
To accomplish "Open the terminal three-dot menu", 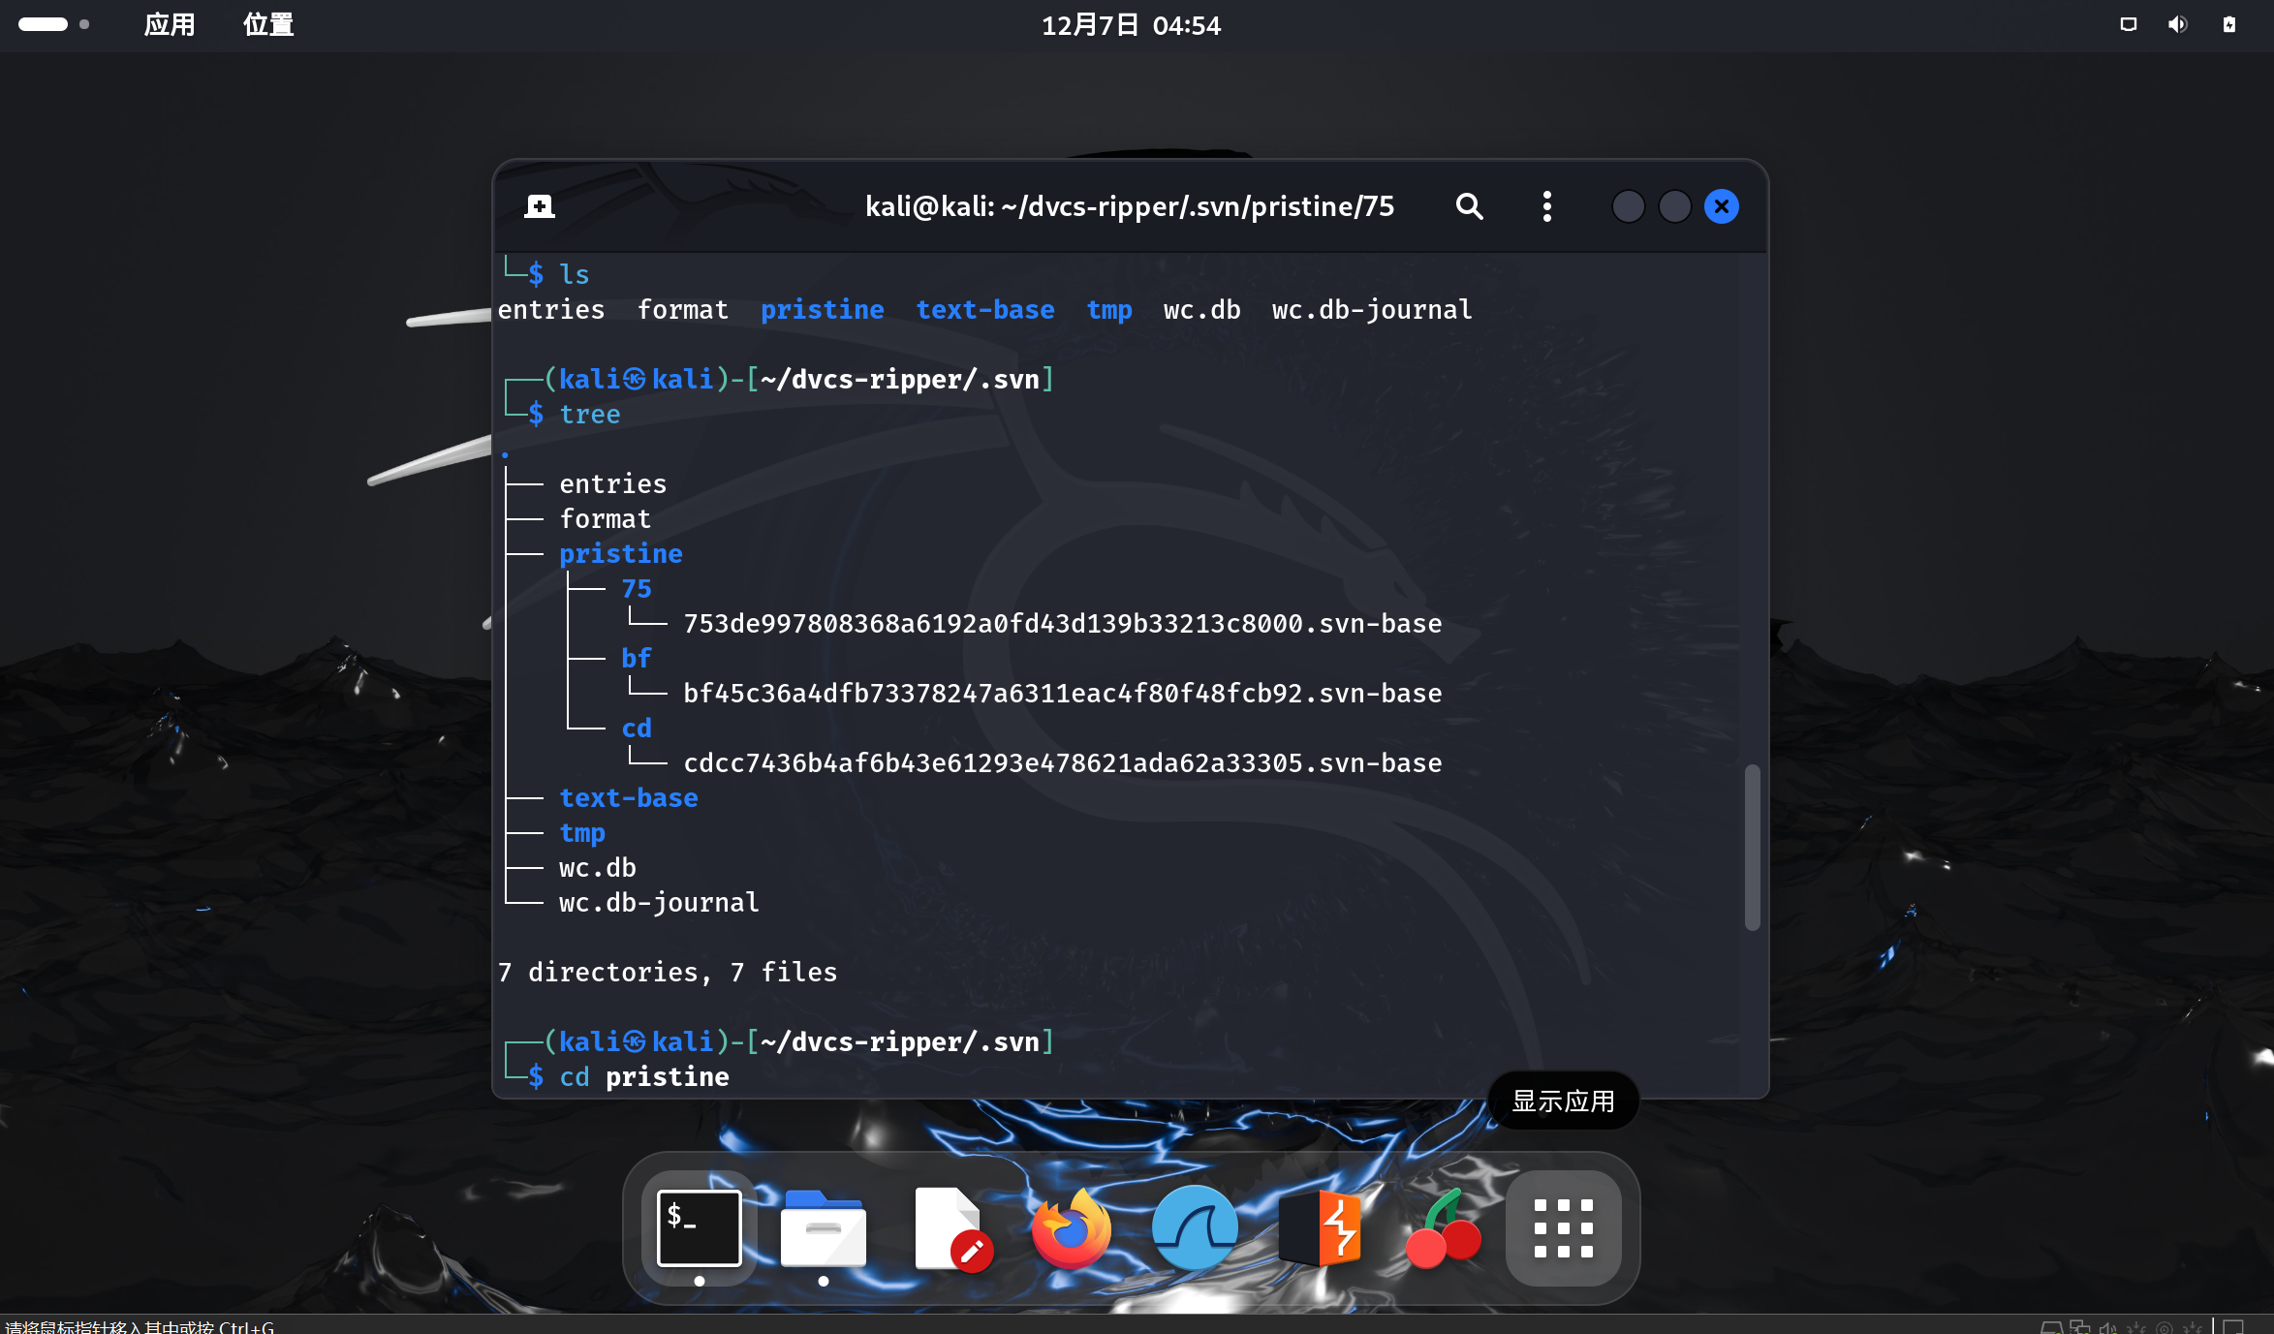I will [x=1546, y=206].
